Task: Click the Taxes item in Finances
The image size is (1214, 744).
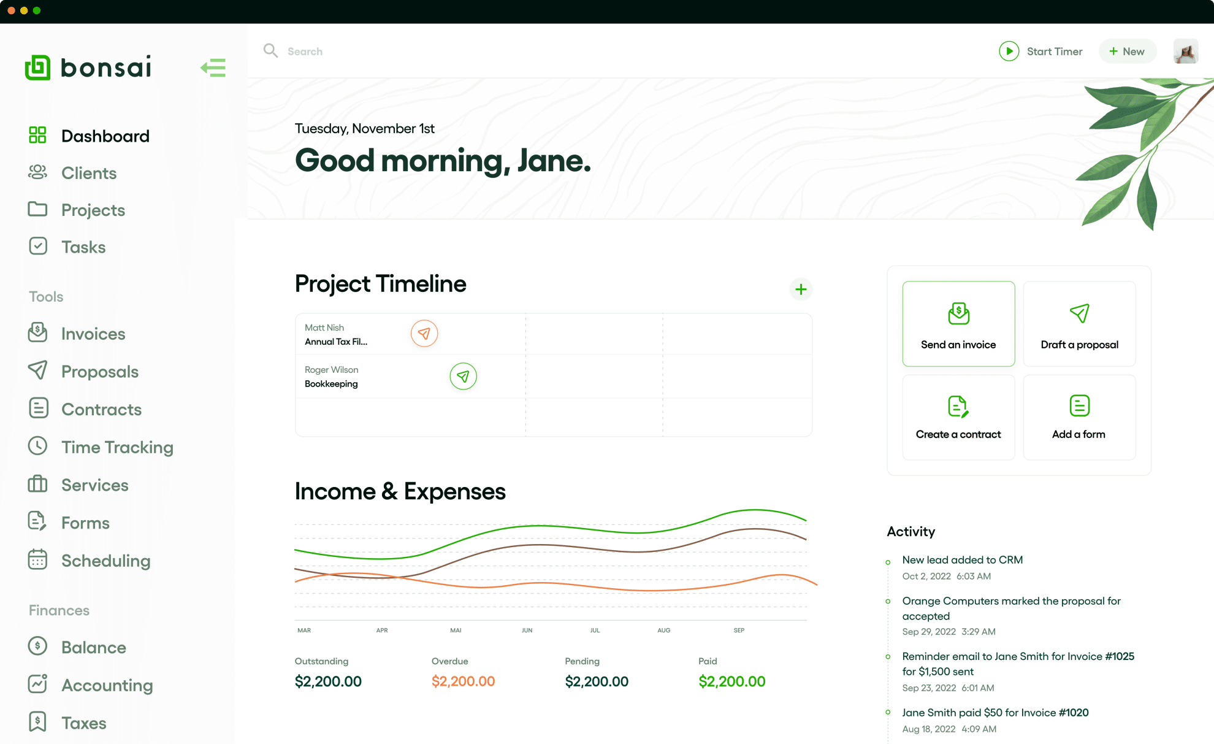Action: (x=83, y=721)
